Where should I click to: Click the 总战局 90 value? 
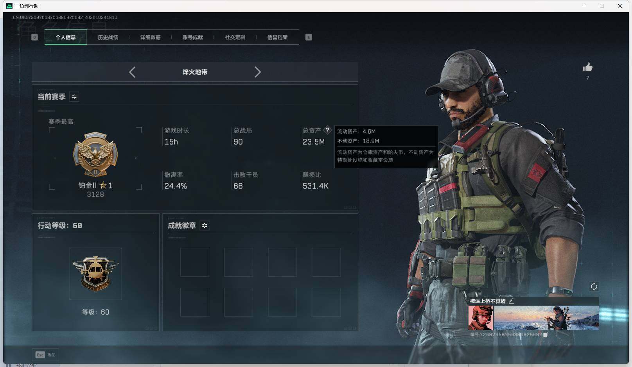[238, 142]
